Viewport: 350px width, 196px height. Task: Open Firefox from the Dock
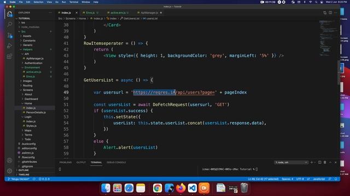point(180,188)
